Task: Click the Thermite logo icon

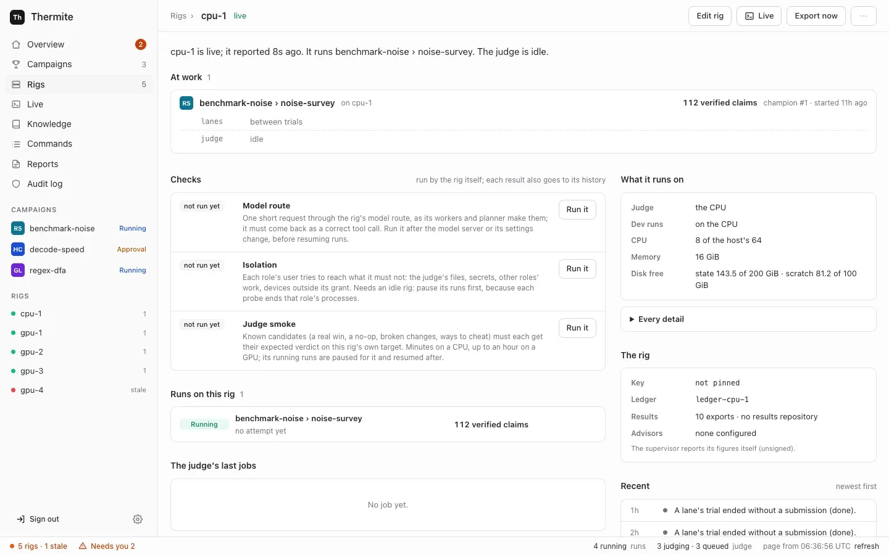Action: click(17, 17)
